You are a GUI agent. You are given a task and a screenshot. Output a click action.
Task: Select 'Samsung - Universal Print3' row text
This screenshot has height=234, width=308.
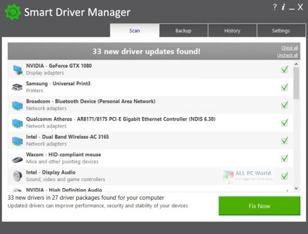pyautogui.click(x=58, y=83)
